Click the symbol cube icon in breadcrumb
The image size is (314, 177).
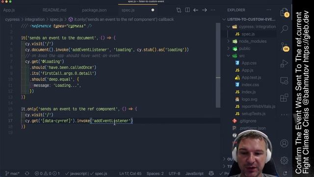(x=71, y=19)
